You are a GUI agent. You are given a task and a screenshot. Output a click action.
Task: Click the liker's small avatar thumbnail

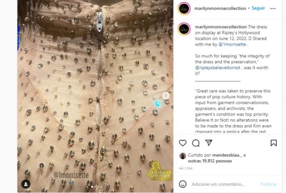click(182, 156)
